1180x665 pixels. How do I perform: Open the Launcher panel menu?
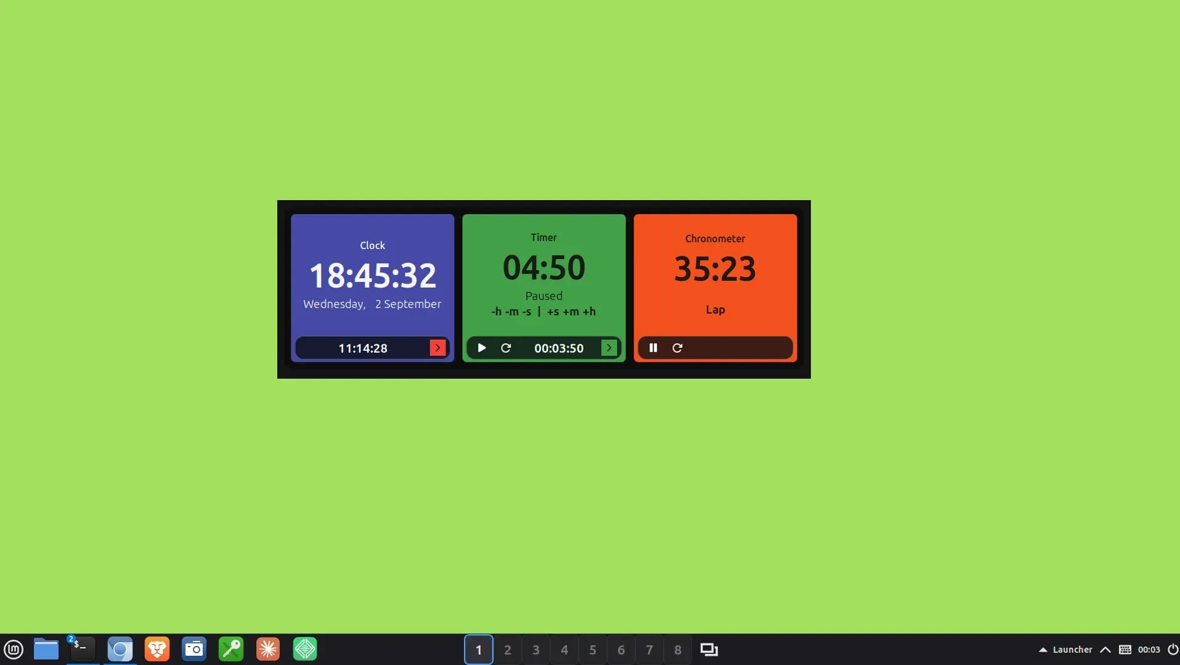pos(1065,650)
